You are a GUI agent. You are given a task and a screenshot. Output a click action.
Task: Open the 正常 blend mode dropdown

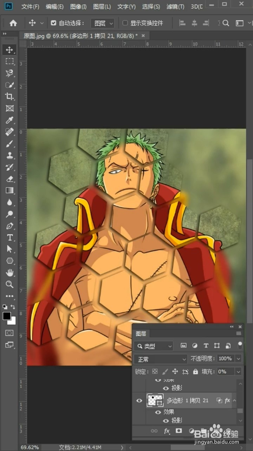coord(161,359)
